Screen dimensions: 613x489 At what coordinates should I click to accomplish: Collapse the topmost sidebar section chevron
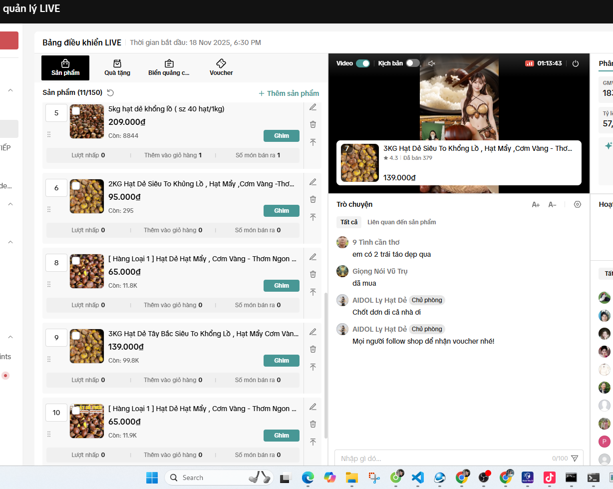tap(10, 90)
